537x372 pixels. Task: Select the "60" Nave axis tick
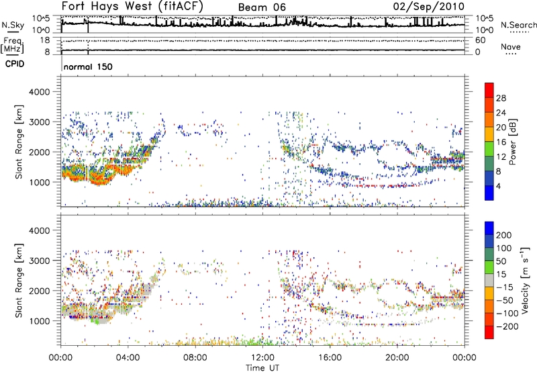480,40
